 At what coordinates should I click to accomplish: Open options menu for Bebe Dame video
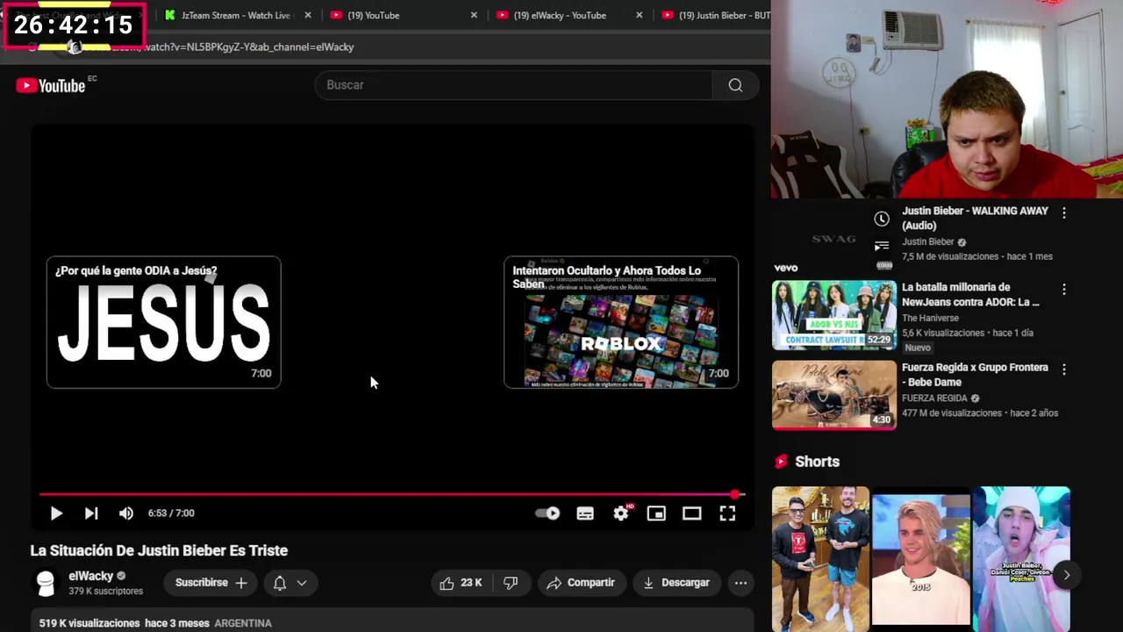pos(1064,370)
